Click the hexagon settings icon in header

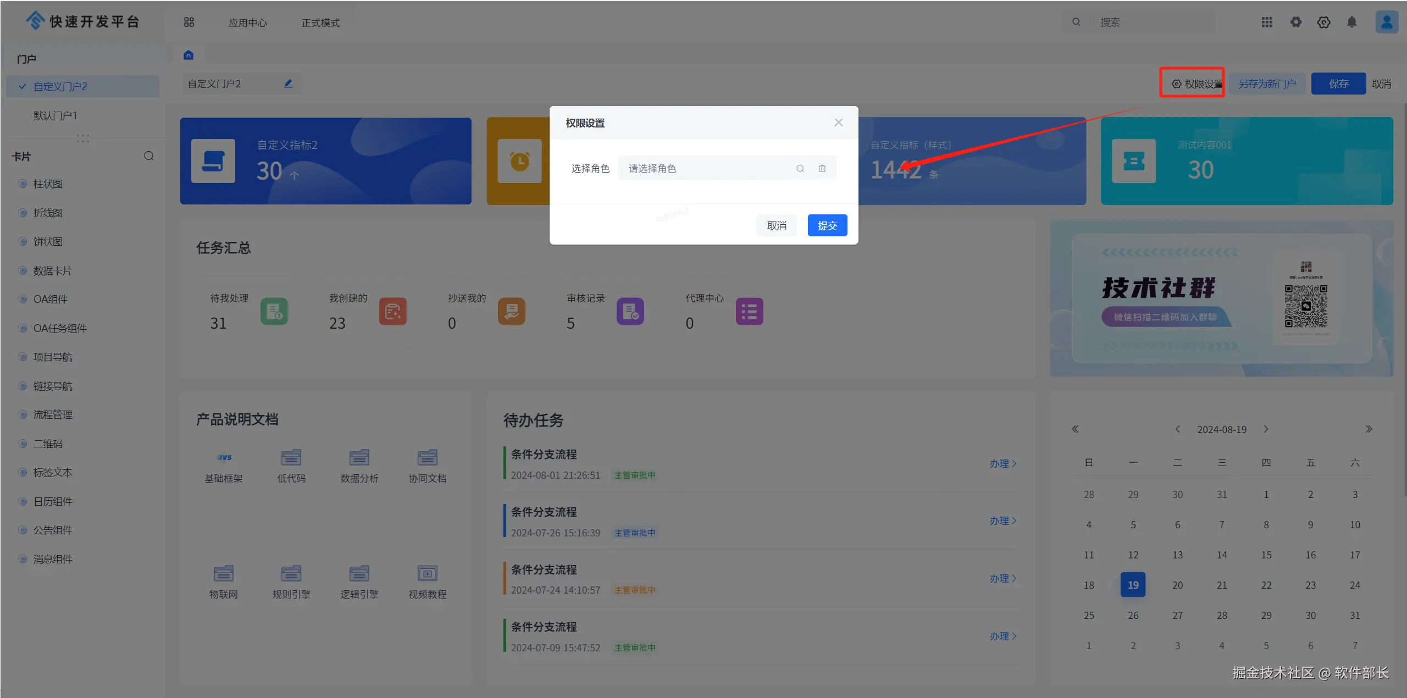(1323, 22)
